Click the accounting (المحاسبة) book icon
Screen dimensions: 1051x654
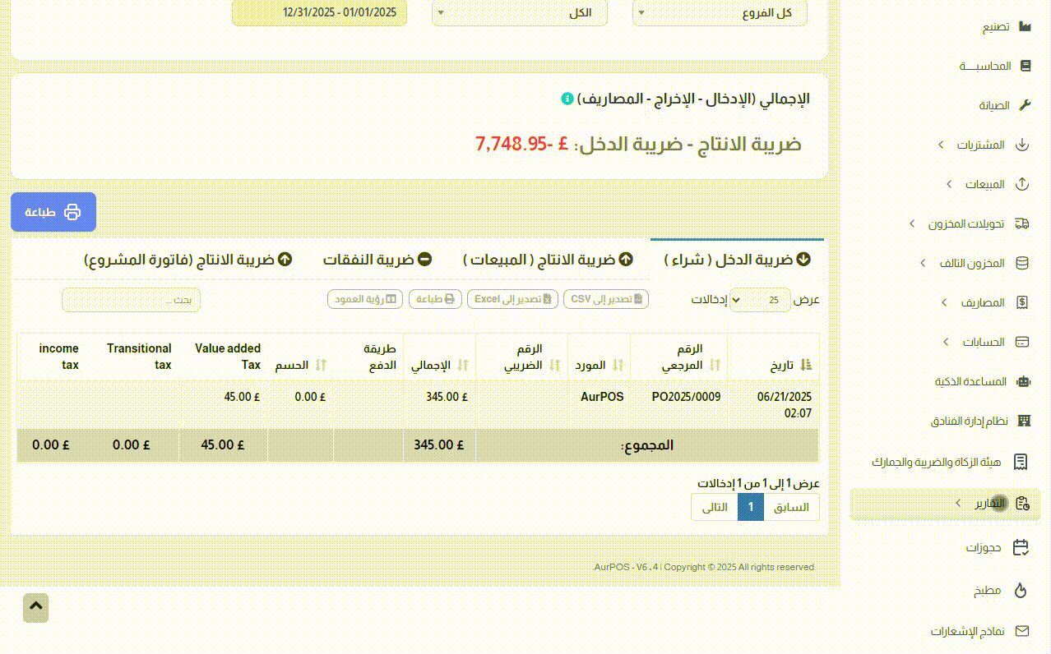(x=1025, y=66)
